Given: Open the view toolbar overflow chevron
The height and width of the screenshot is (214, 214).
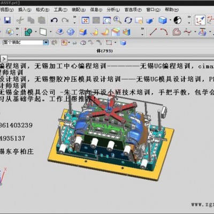Looking at the screenshot, I should point(189,20).
